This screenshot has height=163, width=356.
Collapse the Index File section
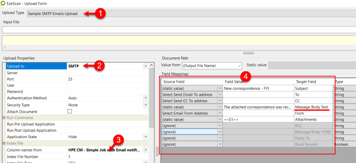pyautogui.click(x=4, y=143)
